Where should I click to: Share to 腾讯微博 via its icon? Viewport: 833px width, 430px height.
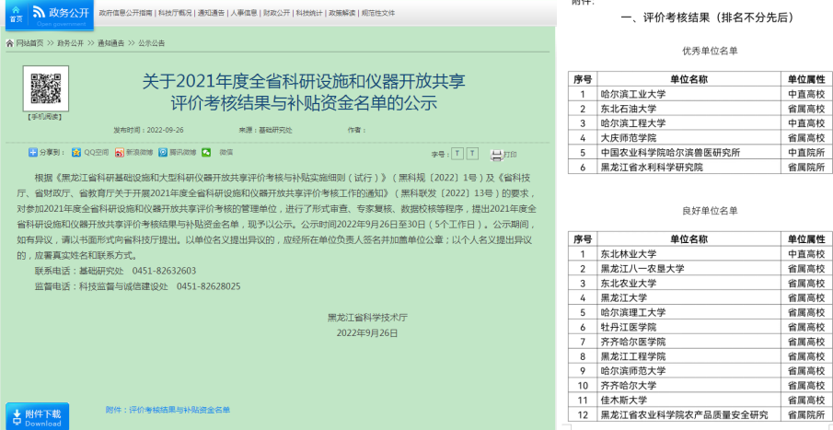point(163,152)
